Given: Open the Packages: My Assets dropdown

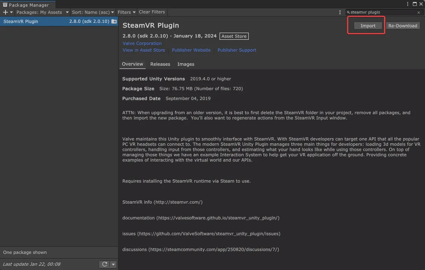Looking at the screenshot, I should coord(42,12).
